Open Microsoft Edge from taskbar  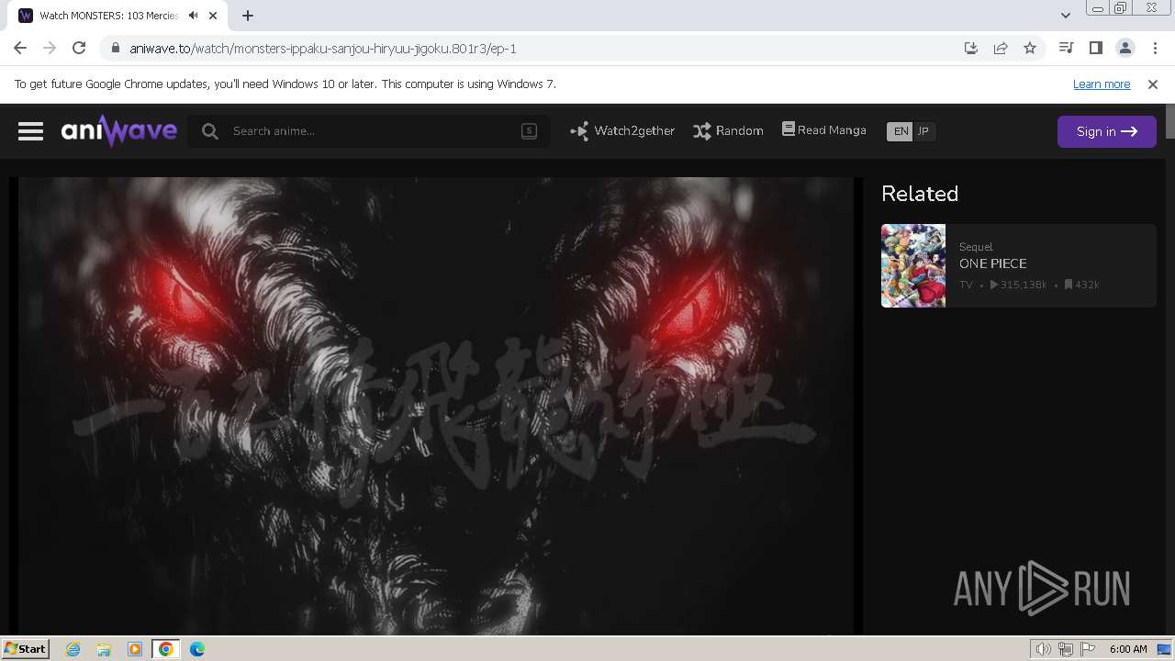[x=197, y=649]
